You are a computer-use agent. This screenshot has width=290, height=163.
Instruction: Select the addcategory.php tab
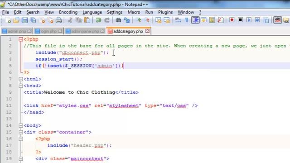[128, 31]
